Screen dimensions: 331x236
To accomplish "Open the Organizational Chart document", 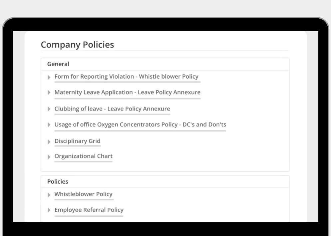I will pos(83,156).
